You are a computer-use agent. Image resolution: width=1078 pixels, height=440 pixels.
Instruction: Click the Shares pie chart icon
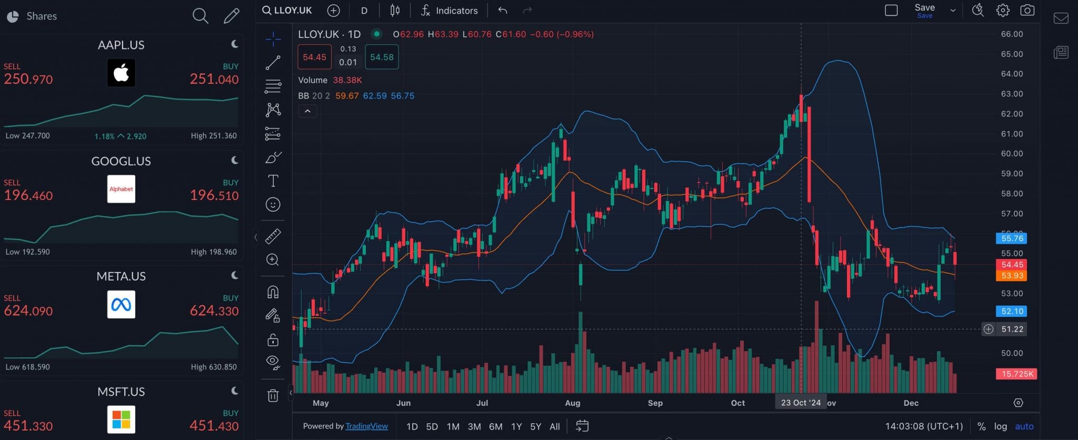click(13, 17)
